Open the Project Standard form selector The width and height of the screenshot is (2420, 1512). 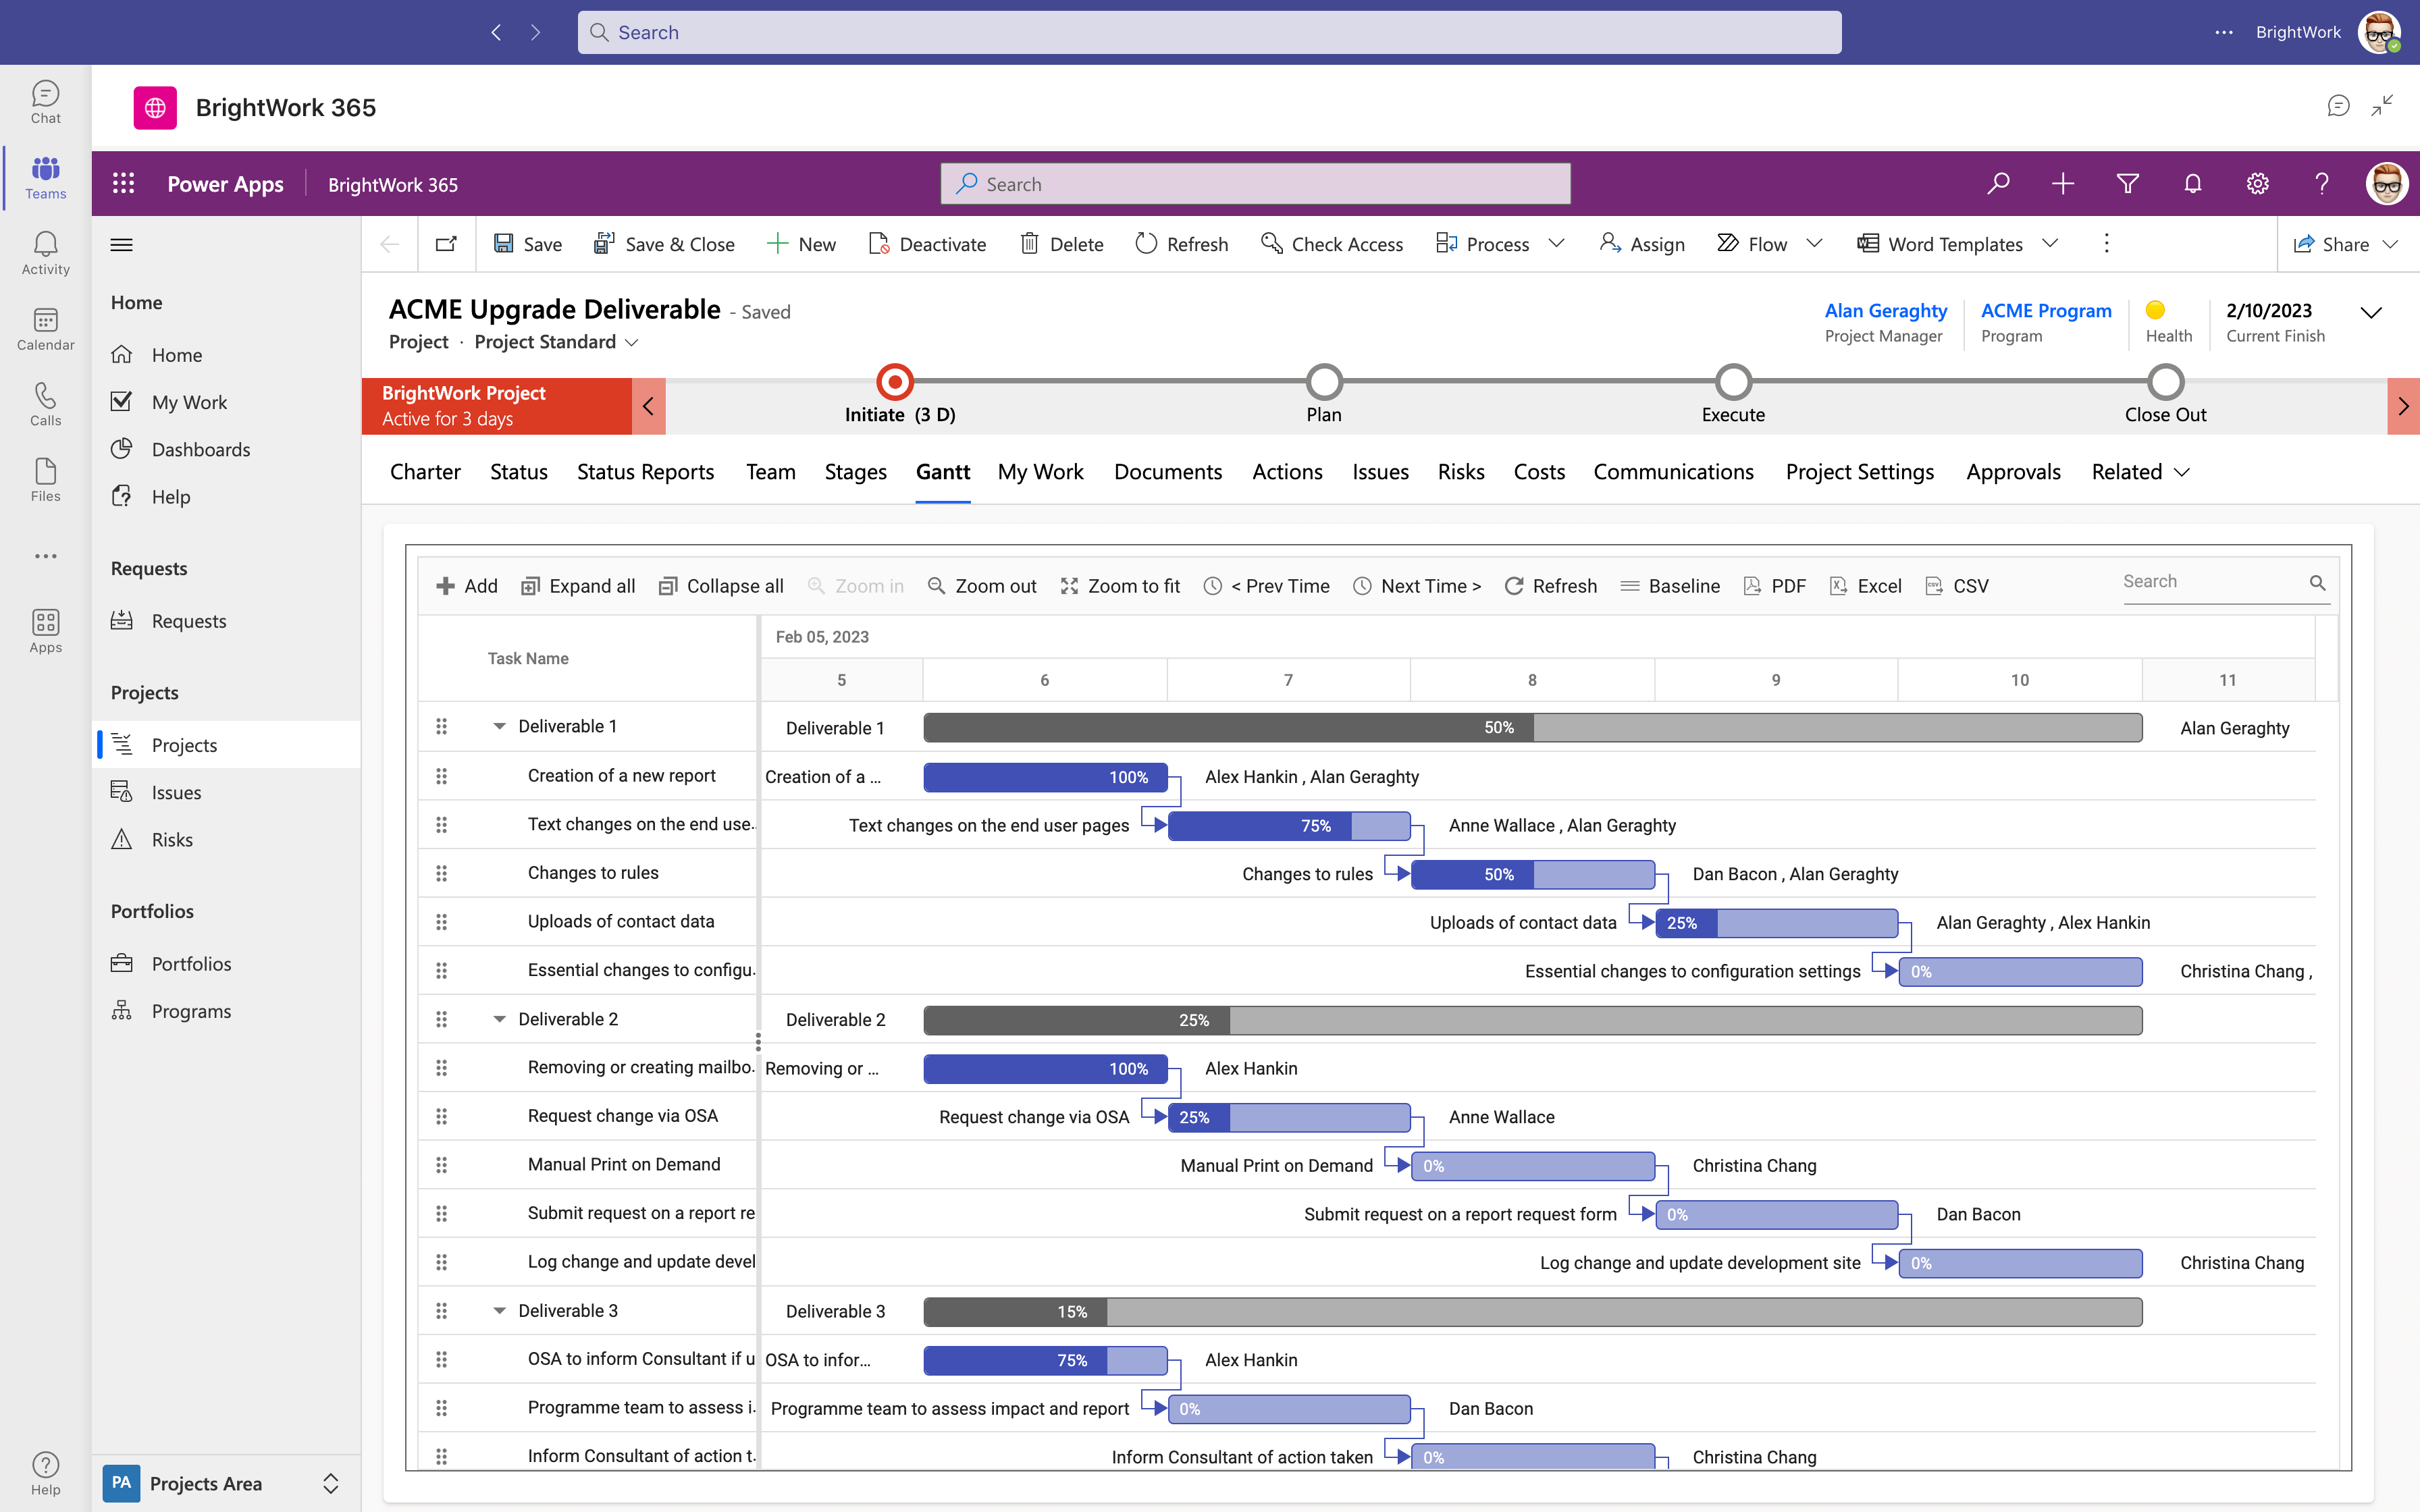557,342
